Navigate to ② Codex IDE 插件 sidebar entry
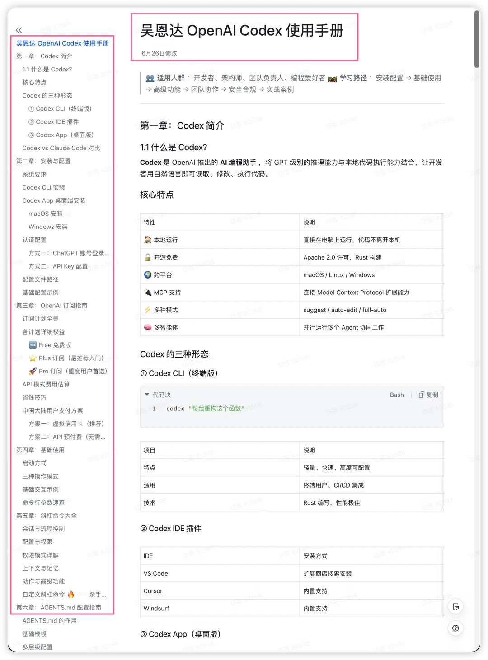 (x=53, y=121)
